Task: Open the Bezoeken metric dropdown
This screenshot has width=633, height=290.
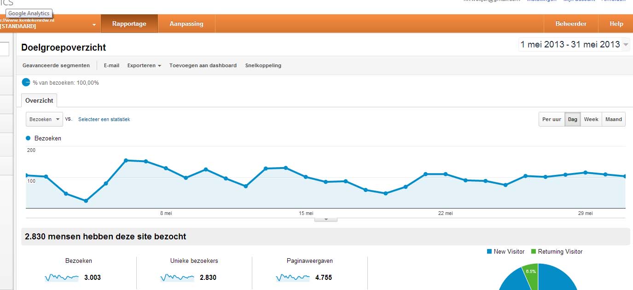Action: [x=44, y=119]
